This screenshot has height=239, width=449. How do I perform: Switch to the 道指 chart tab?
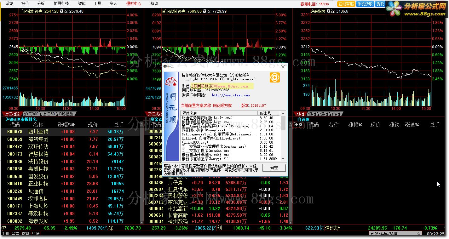(x=324, y=114)
